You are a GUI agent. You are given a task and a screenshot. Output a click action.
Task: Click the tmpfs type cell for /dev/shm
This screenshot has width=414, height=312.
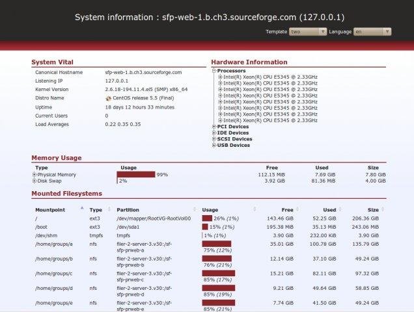tap(96, 235)
